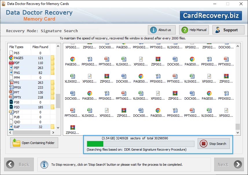Select the RAF file type icon
Viewport: 248px width, 175px height.
coord(11,127)
